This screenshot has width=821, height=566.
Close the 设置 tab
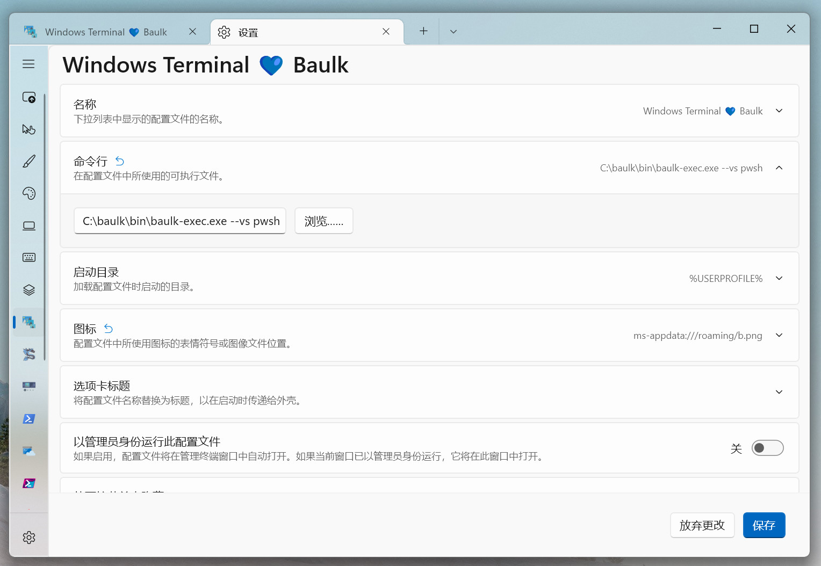click(x=386, y=32)
